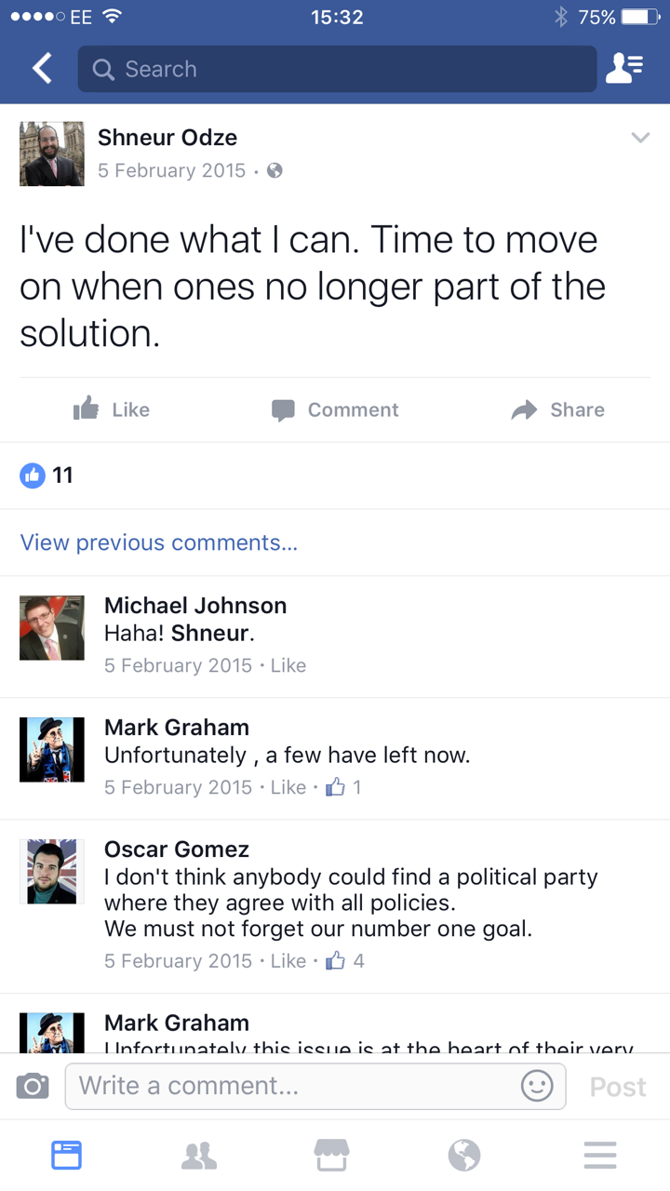Image resolution: width=670 pixels, height=1191 pixels.
Task: Switch to the News Feed tab
Action: (66, 1155)
